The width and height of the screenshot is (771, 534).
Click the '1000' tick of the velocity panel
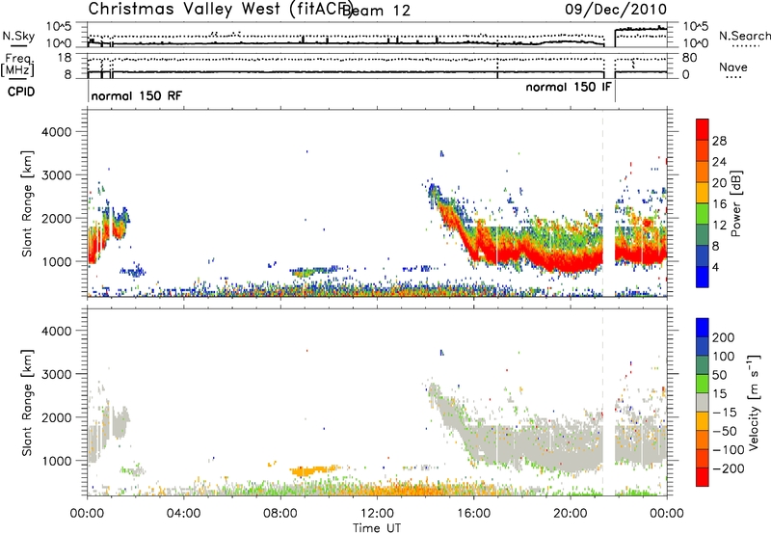57,461
